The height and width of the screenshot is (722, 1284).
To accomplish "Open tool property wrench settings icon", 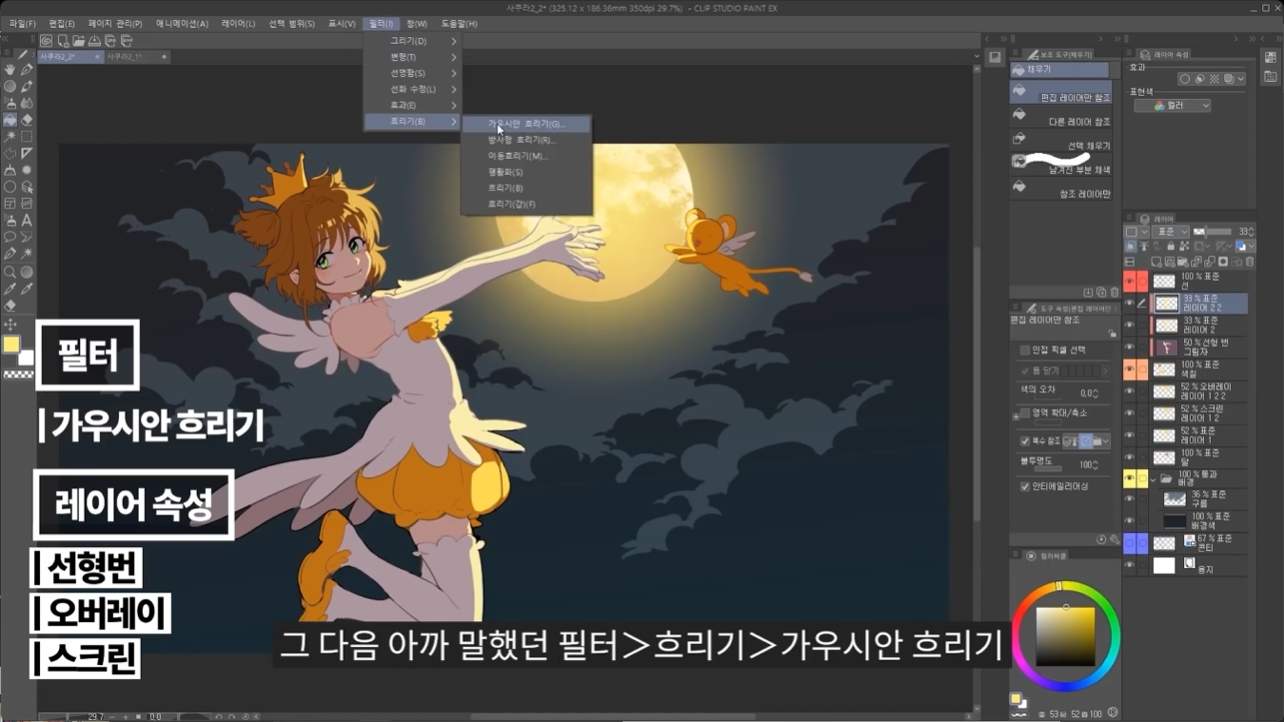I will pos(1115,539).
